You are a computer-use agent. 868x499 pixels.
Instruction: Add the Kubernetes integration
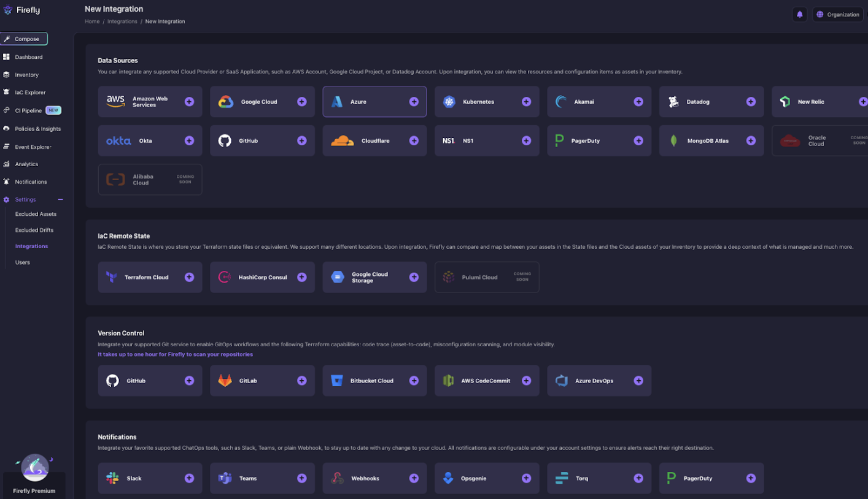coord(526,102)
